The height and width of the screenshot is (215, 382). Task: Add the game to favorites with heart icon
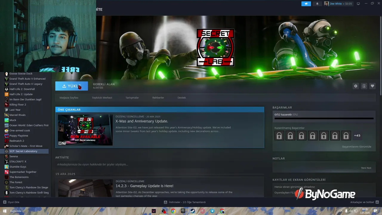click(x=372, y=86)
